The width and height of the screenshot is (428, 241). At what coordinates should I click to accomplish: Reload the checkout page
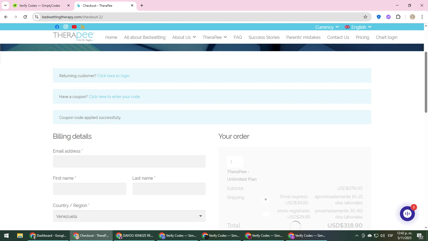25,17
